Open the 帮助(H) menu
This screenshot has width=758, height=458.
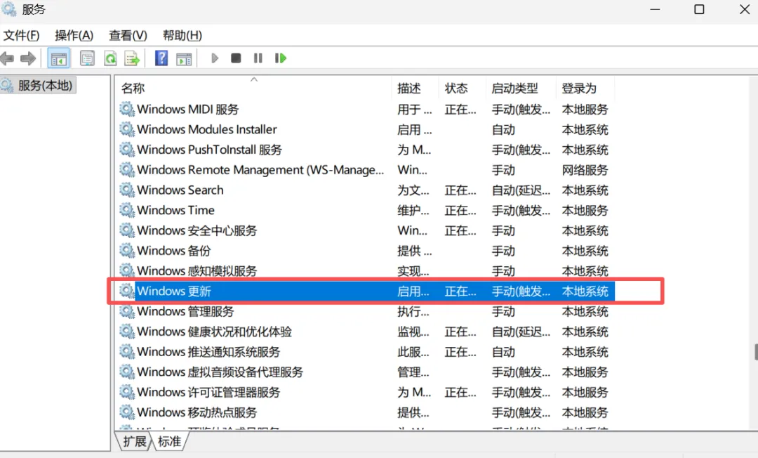click(x=182, y=35)
